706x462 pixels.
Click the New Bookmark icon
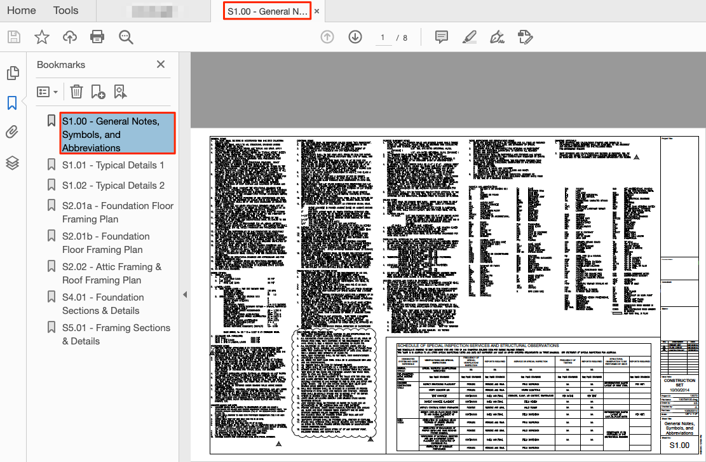[x=98, y=92]
